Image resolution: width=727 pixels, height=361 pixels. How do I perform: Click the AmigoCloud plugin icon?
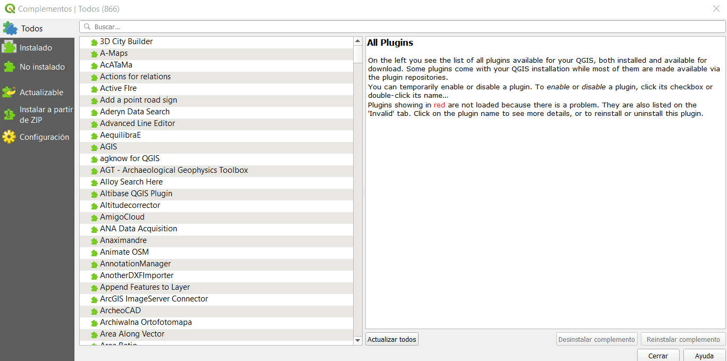tap(94, 217)
